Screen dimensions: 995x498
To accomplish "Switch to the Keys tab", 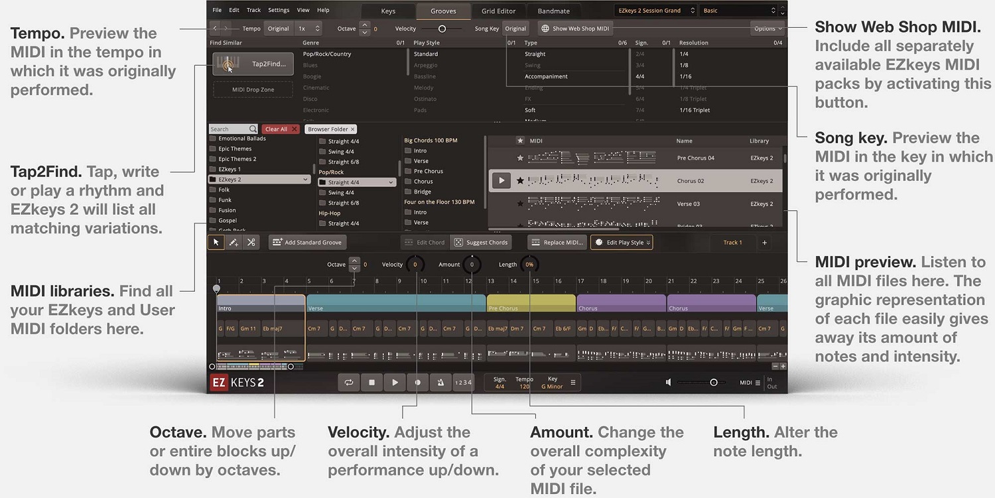I will click(388, 11).
